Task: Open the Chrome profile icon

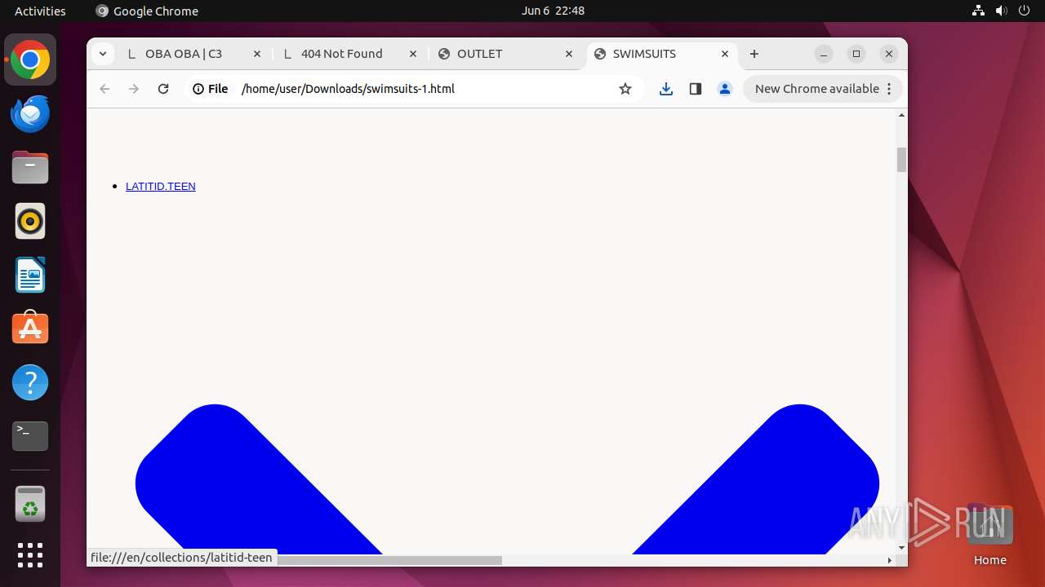Action: 725,89
